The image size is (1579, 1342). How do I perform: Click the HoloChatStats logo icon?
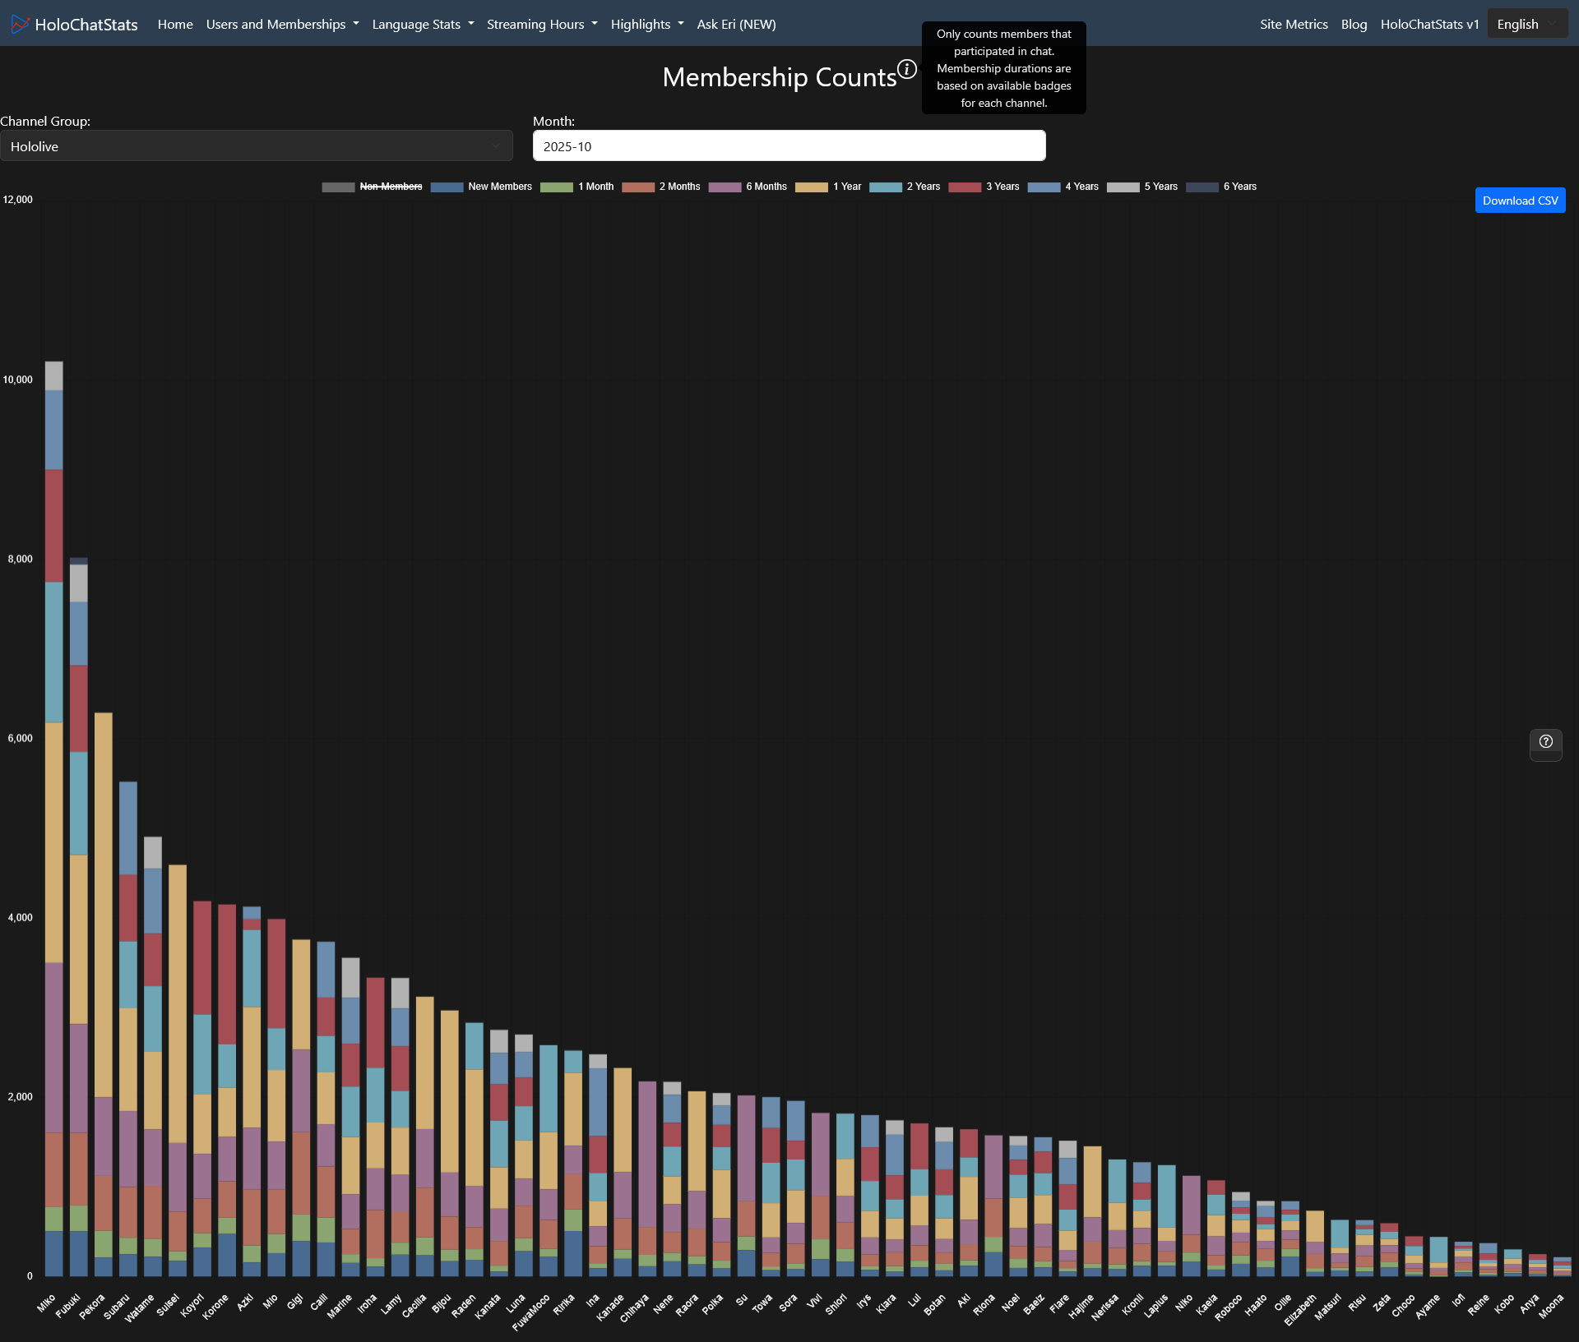coord(20,24)
